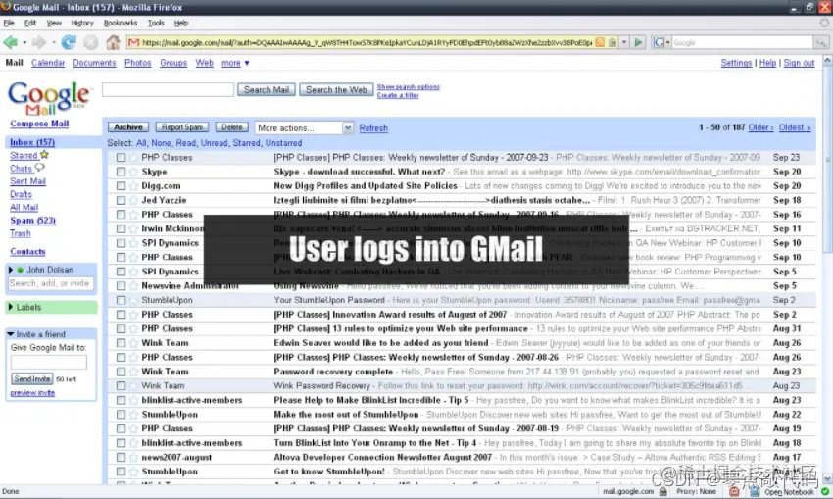Expand the Labels section
Viewport: 833px width, 499px height.
pos(11,307)
